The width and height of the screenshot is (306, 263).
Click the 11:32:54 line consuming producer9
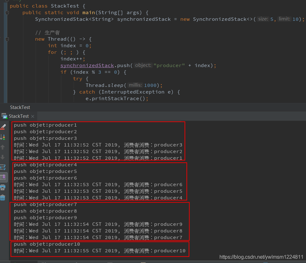coord(98,225)
